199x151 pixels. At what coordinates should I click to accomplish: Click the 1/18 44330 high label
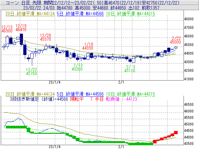[88, 46]
